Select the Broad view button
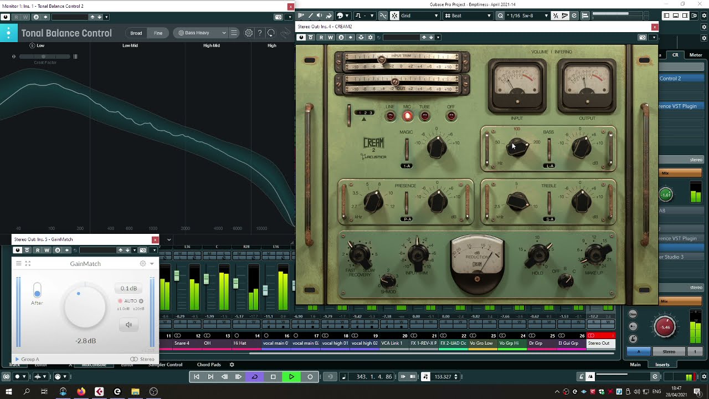The image size is (709, 399). tap(136, 33)
